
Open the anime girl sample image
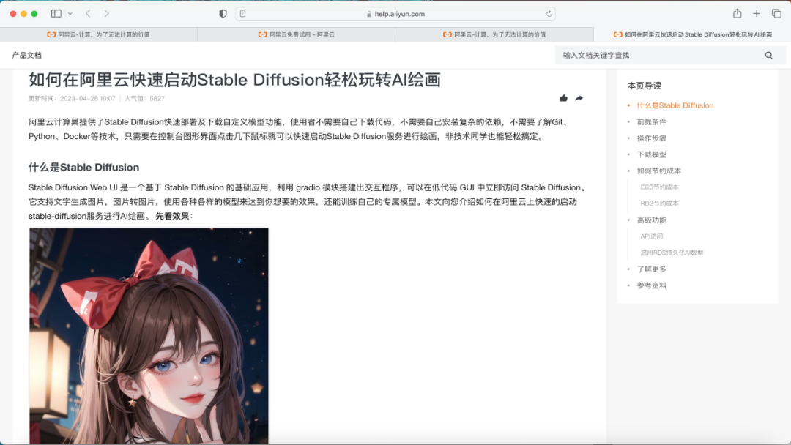click(149, 336)
